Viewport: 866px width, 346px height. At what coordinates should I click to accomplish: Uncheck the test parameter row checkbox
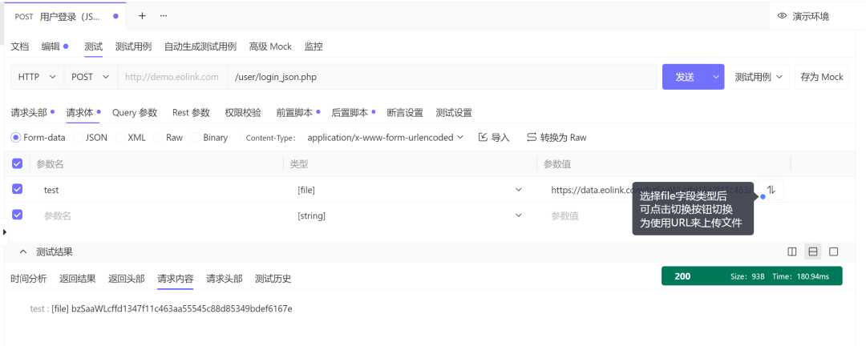pos(17,189)
